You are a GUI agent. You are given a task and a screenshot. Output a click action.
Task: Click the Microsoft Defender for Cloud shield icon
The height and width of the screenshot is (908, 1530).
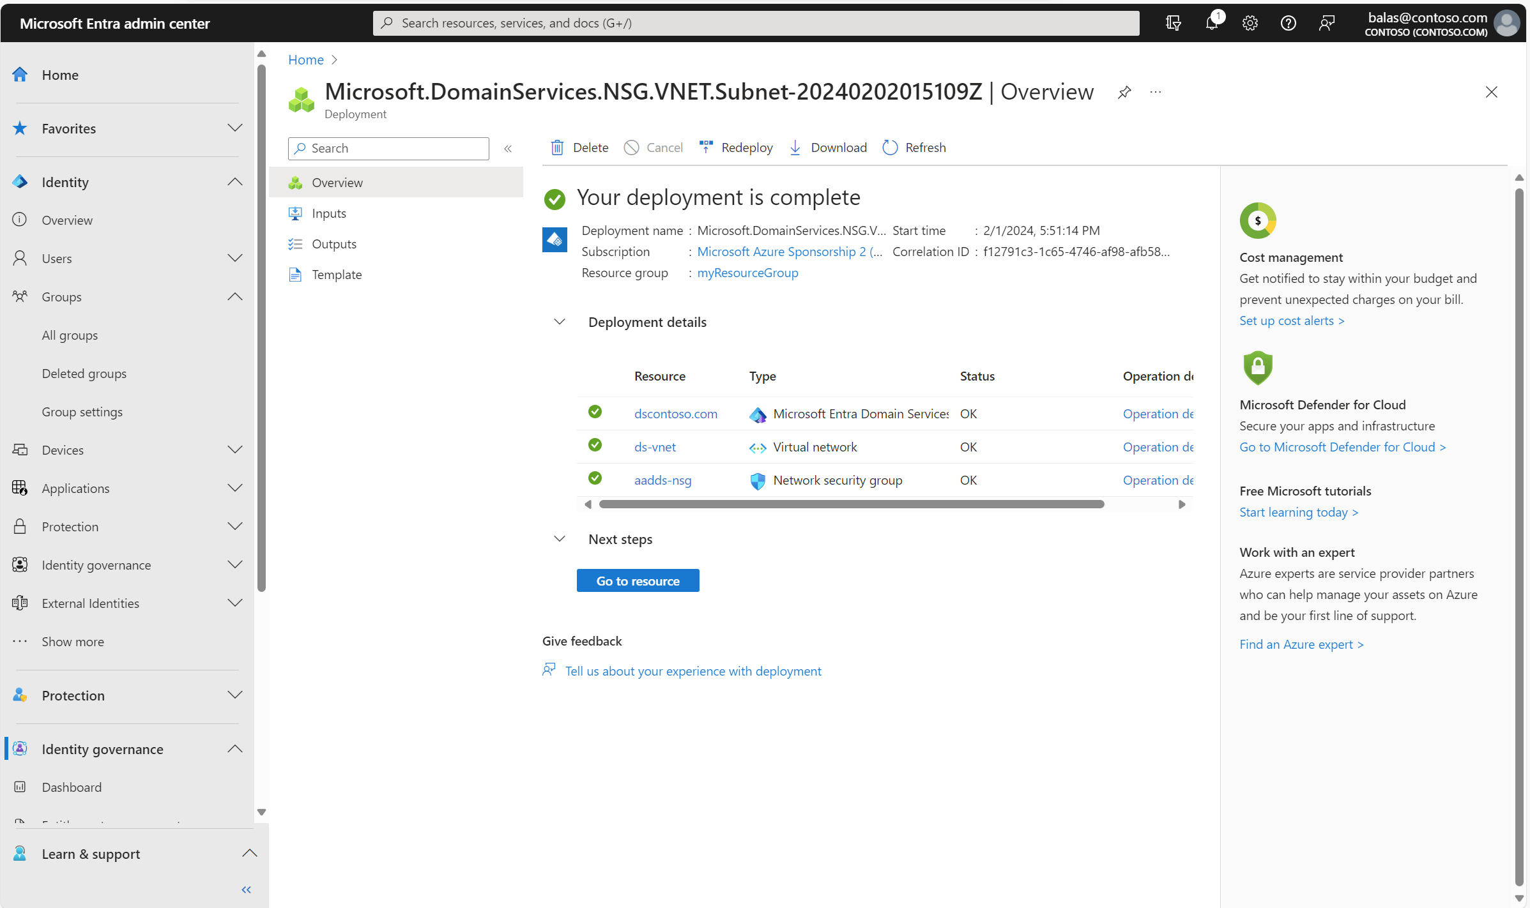point(1257,367)
